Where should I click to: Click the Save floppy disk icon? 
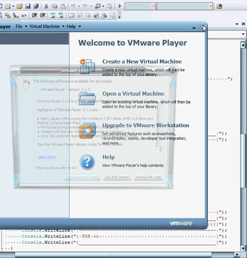[28, 6]
